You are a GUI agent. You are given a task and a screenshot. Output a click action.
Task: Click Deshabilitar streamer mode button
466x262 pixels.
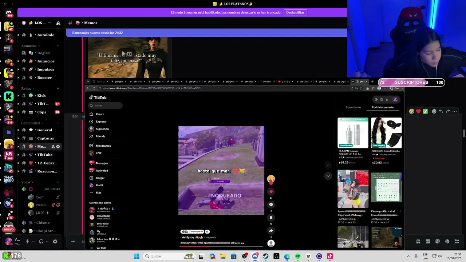click(295, 12)
